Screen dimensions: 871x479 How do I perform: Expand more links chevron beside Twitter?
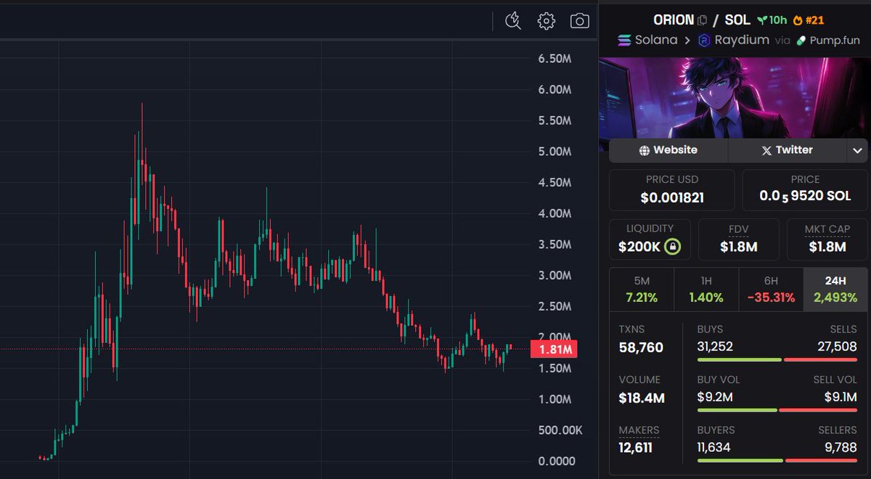coord(857,150)
